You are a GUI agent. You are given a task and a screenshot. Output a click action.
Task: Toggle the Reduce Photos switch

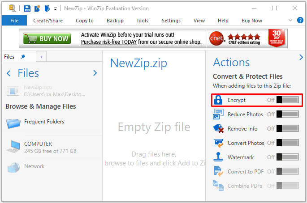(x=288, y=114)
